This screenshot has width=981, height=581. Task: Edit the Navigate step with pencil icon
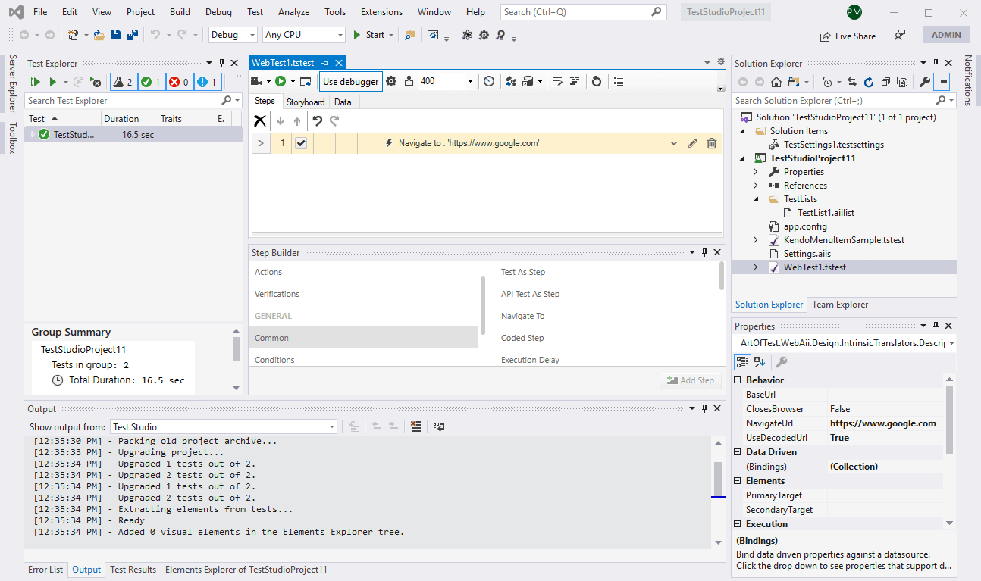coord(693,143)
